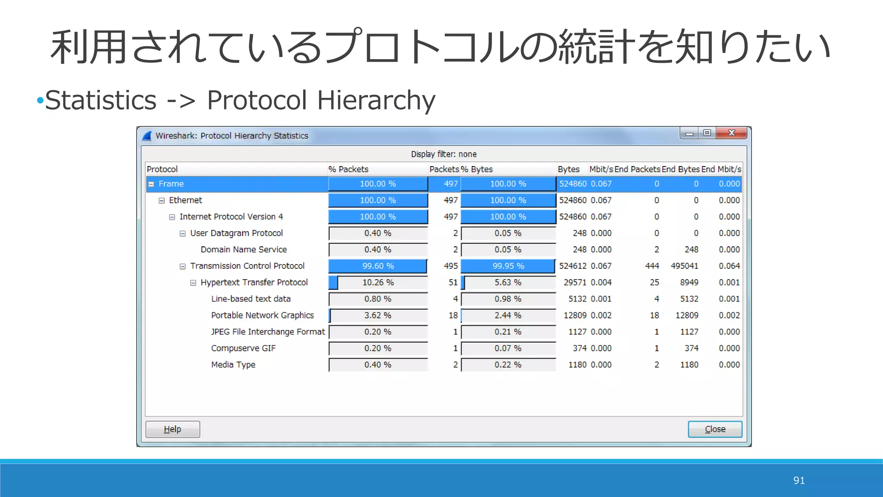Screen dimensions: 883x497
Task: Select the Compuserve GIF row
Action: point(444,348)
